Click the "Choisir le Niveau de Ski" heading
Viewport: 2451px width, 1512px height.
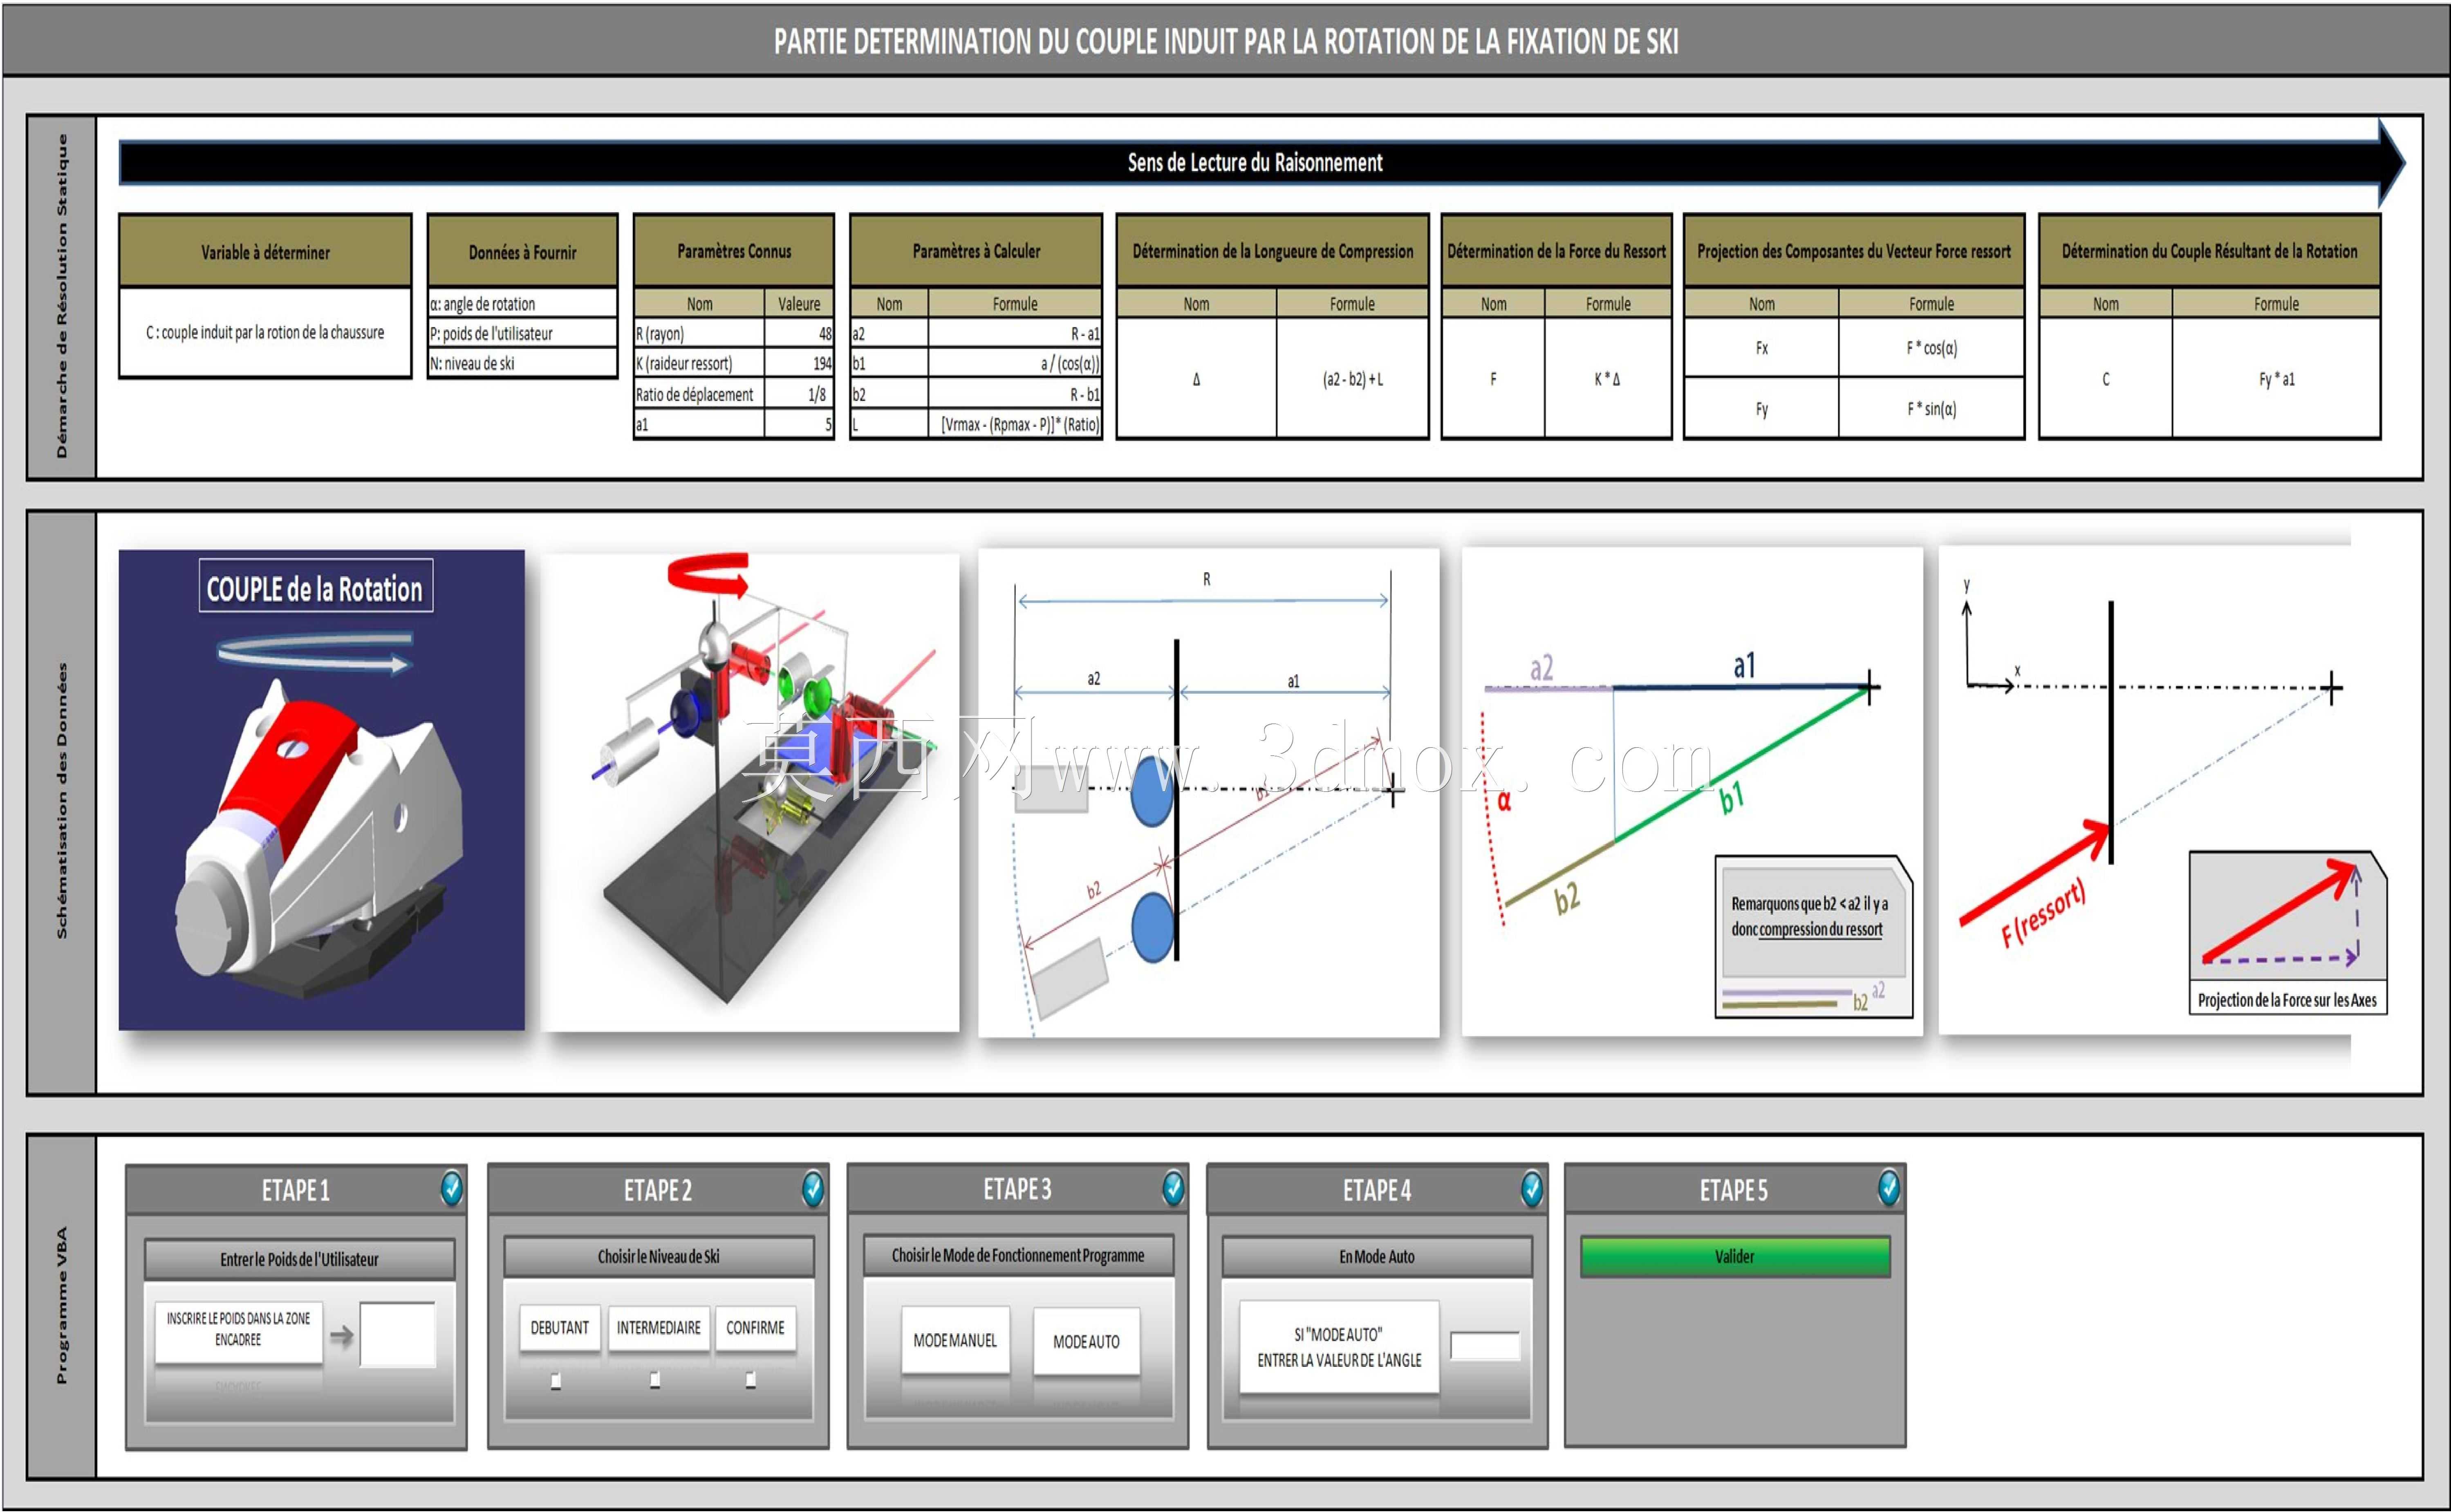pyautogui.click(x=658, y=1257)
